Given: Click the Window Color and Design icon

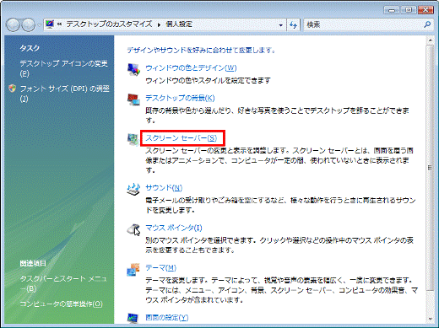Looking at the screenshot, I should pos(133,69).
